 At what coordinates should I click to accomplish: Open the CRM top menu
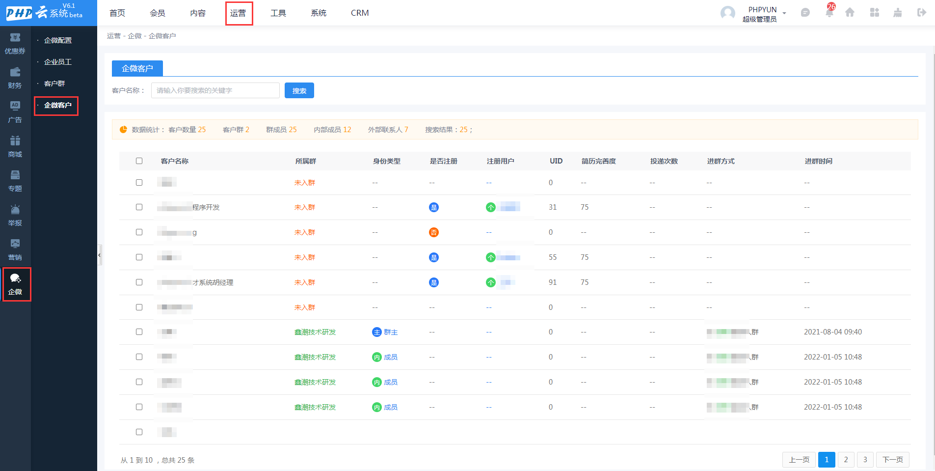(x=360, y=13)
